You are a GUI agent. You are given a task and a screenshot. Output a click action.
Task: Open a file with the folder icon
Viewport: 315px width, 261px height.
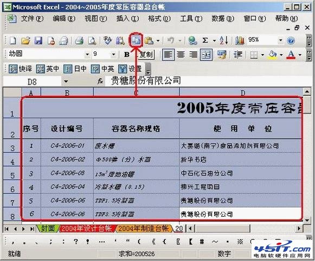click(25, 41)
